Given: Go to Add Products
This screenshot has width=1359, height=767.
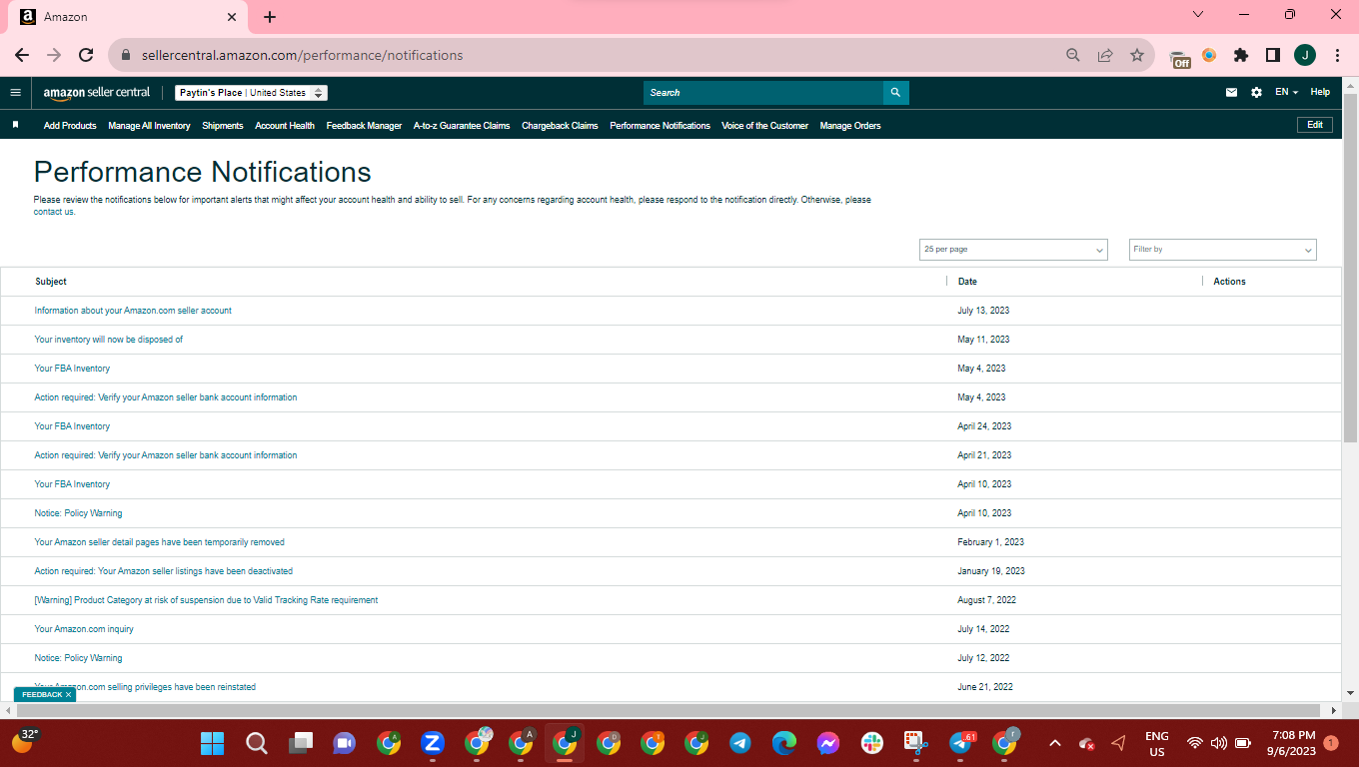Looking at the screenshot, I should pos(70,126).
